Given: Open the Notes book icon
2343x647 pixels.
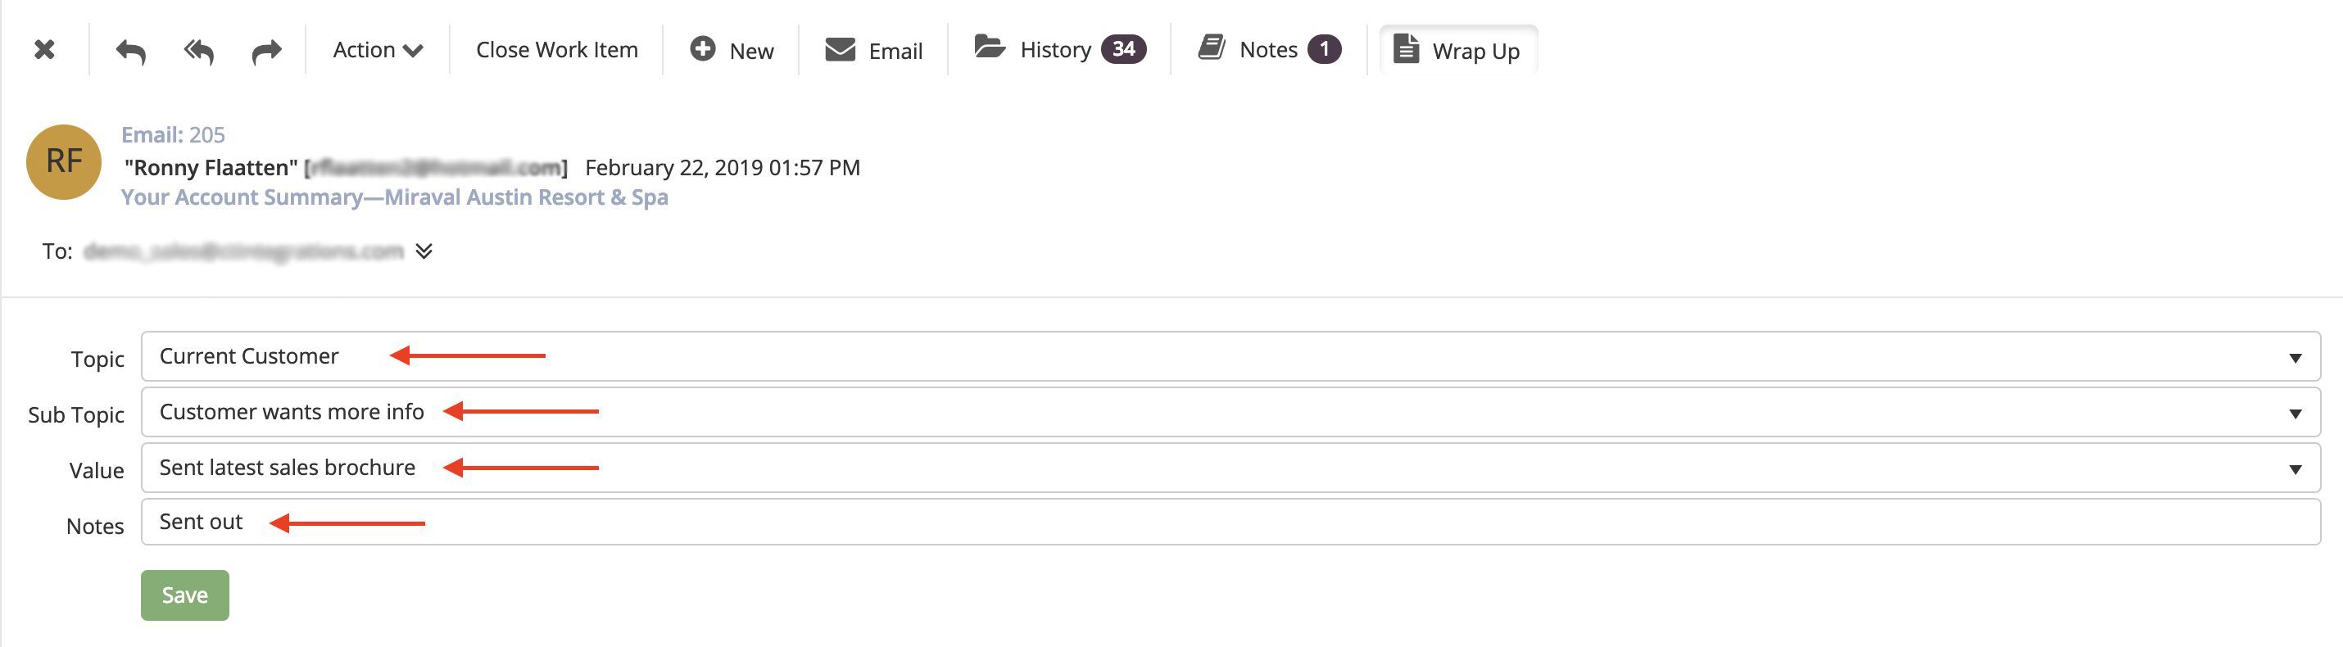Looking at the screenshot, I should tap(1212, 48).
